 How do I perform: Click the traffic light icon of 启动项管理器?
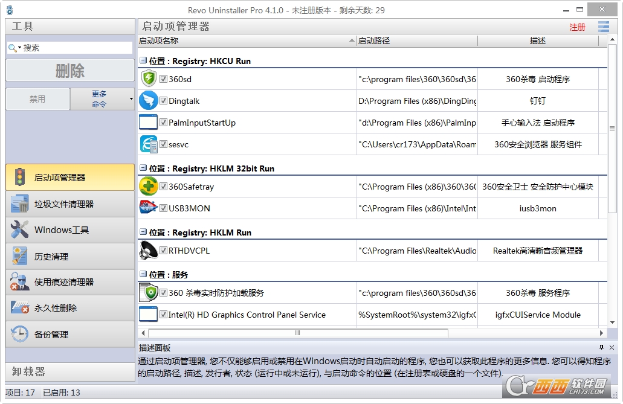[x=19, y=177]
